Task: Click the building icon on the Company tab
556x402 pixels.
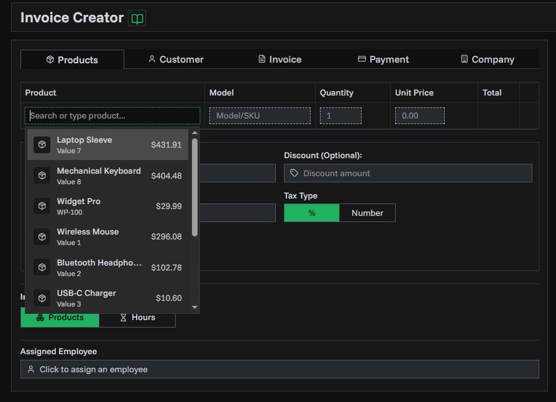Action: click(x=465, y=59)
